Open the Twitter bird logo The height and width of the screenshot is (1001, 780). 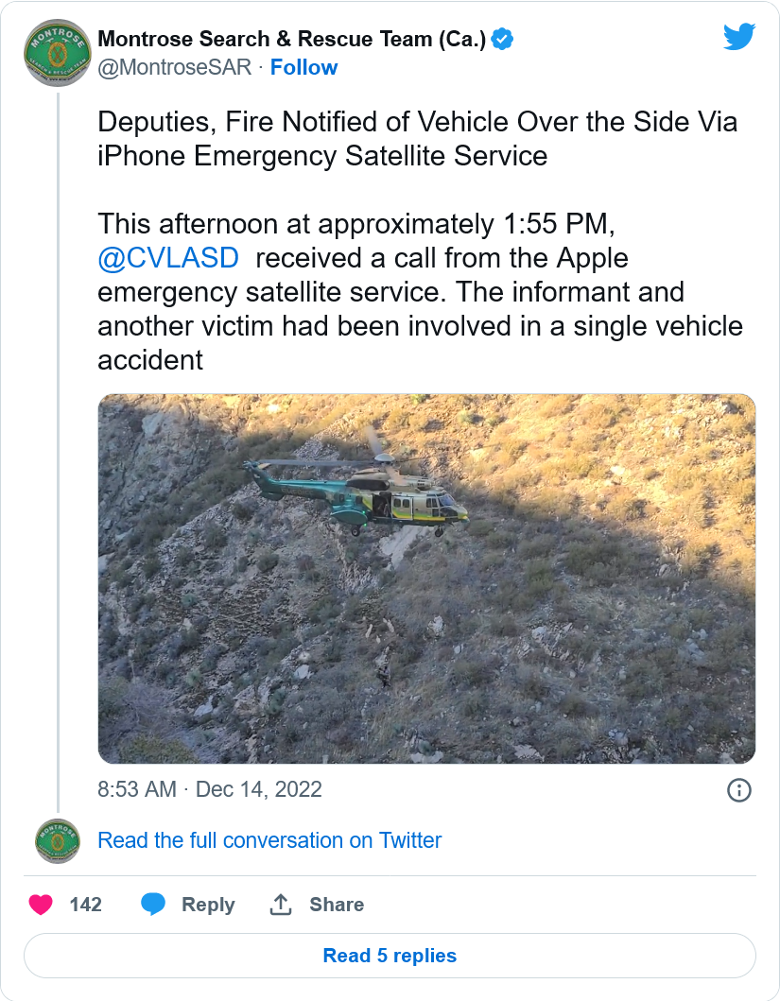click(739, 37)
